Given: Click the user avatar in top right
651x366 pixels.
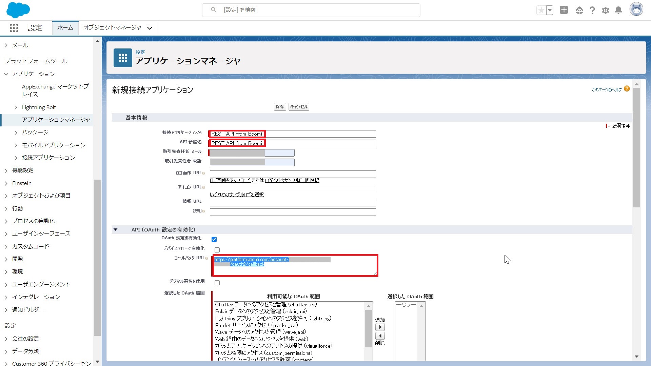Looking at the screenshot, I should [x=637, y=9].
